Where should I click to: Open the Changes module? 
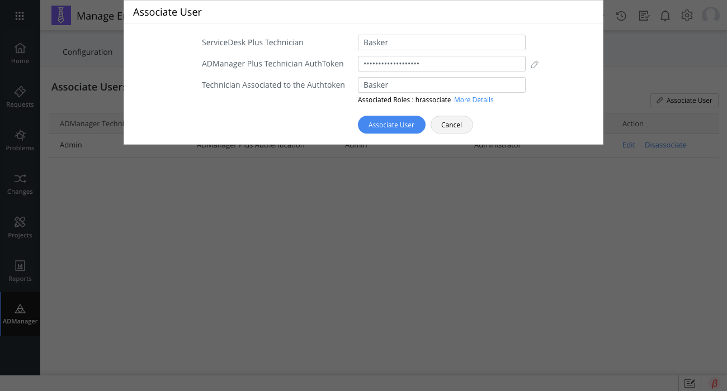click(x=20, y=183)
